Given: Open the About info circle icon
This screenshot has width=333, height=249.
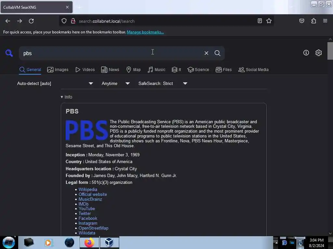Looking at the screenshot, I should [306, 53].
